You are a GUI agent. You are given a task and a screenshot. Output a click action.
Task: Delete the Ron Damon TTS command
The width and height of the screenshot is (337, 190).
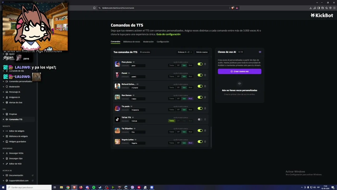pos(205,97)
